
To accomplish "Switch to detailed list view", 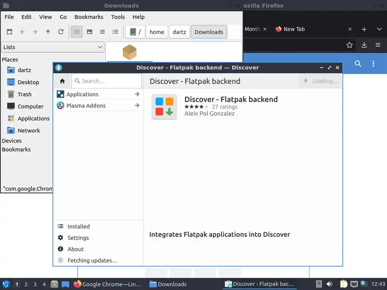I will coord(115,32).
